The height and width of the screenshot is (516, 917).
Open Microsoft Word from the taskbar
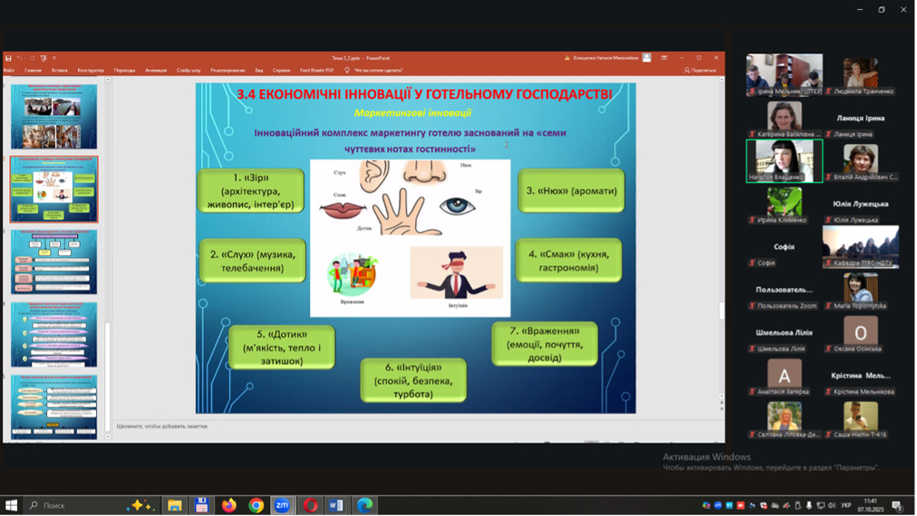click(336, 505)
